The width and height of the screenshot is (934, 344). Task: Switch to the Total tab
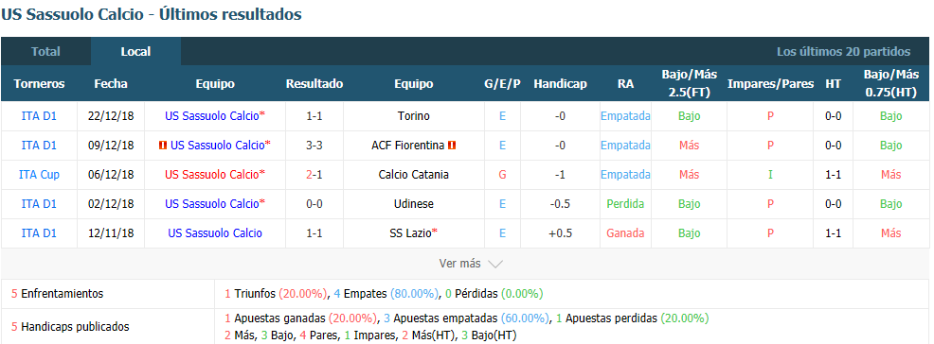tap(45, 52)
